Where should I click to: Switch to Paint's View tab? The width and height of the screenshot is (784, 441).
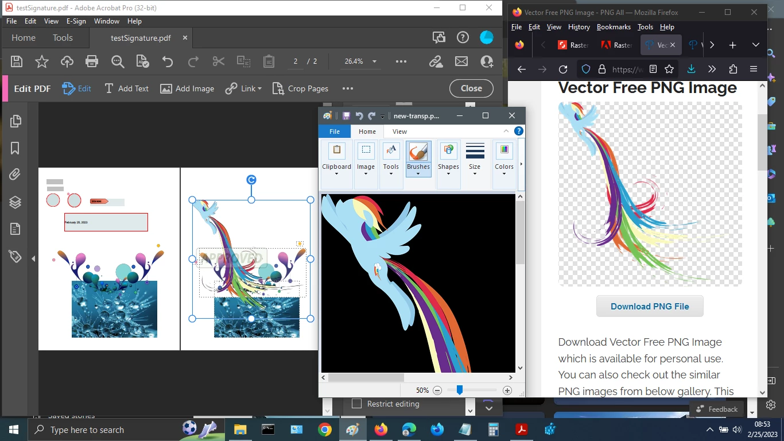(399, 131)
